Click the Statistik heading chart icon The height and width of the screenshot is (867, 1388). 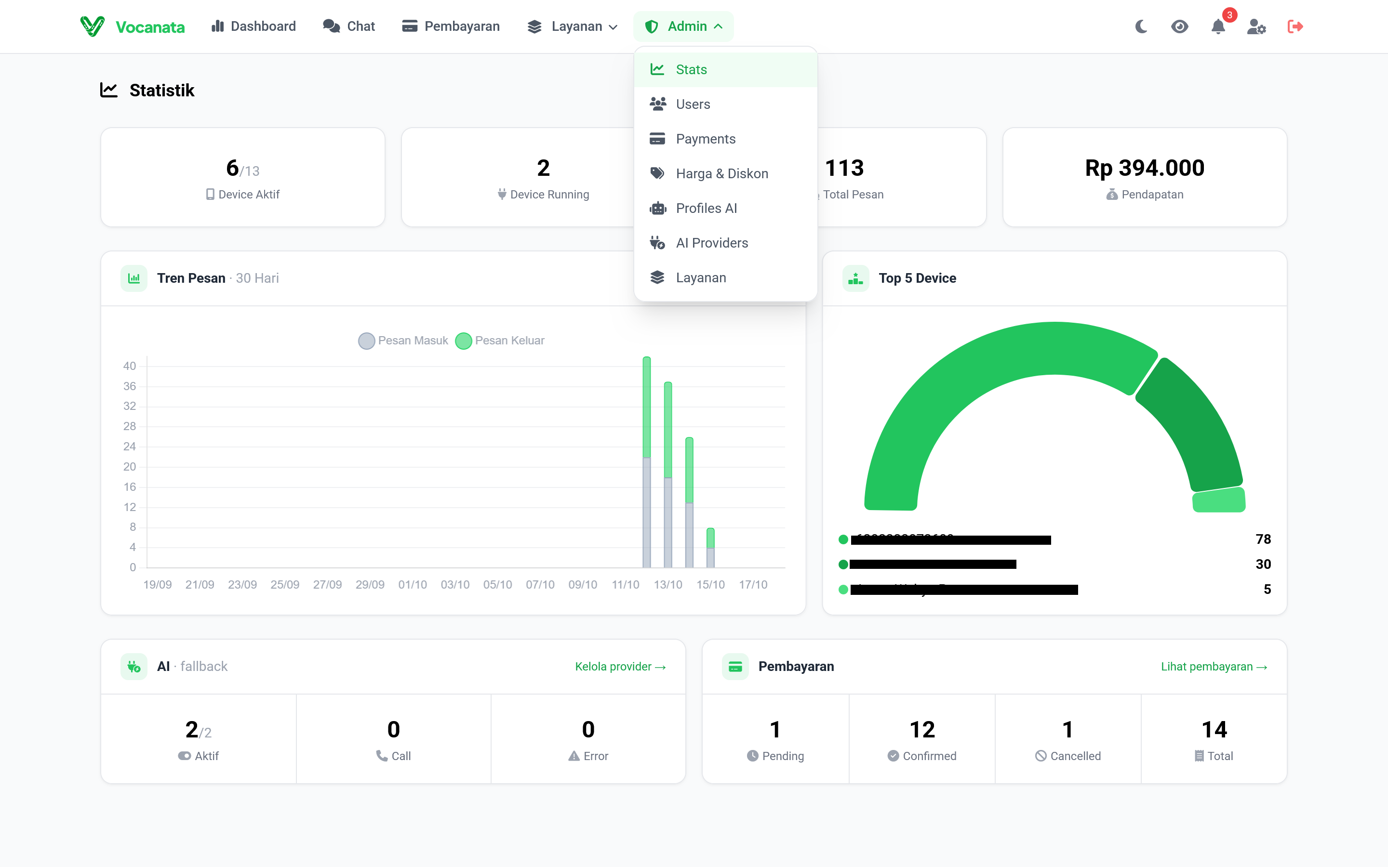109,90
